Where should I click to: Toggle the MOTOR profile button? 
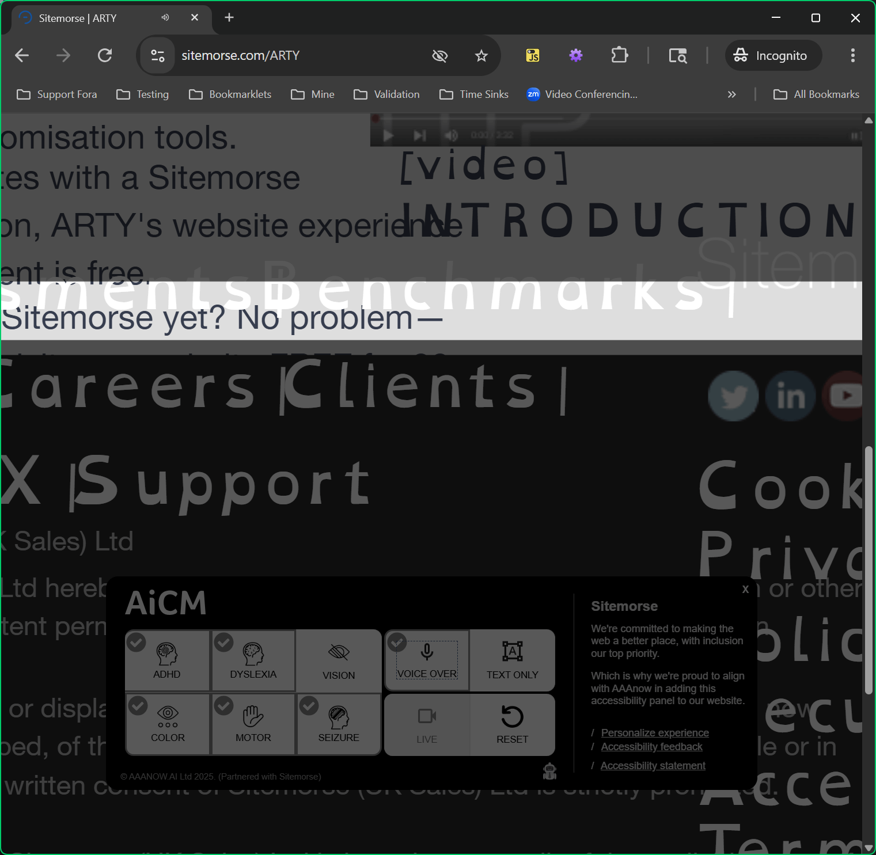point(253,724)
